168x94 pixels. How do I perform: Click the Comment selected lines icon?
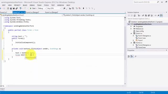point(77,8)
